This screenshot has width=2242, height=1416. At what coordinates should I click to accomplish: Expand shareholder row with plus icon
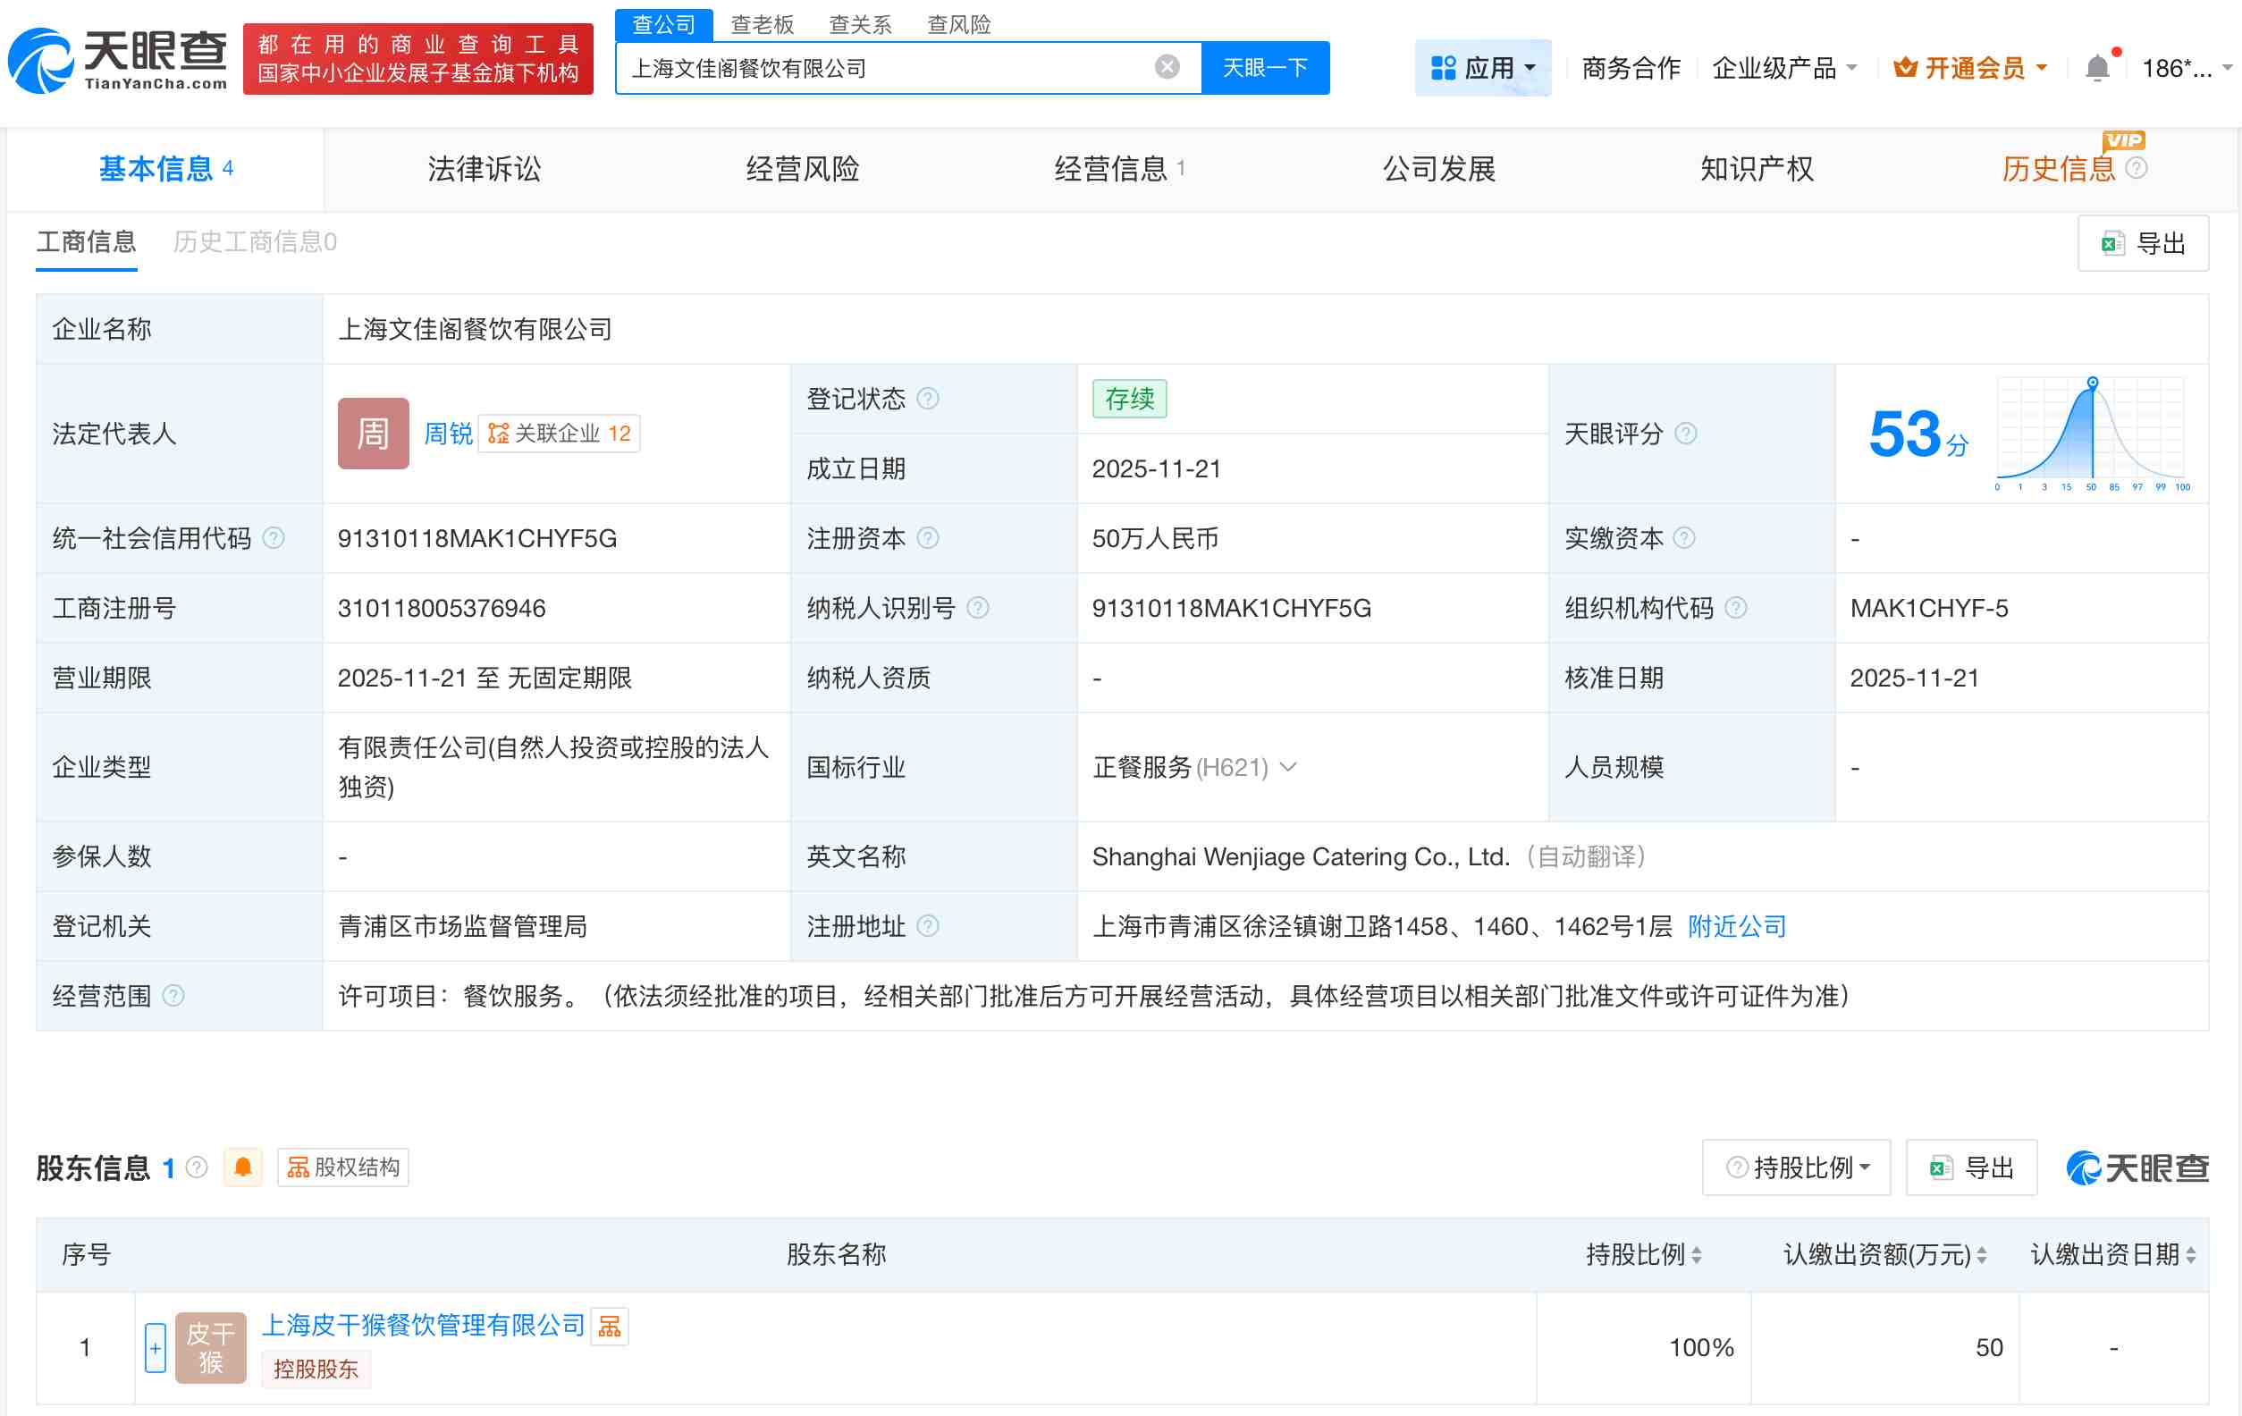[155, 1346]
